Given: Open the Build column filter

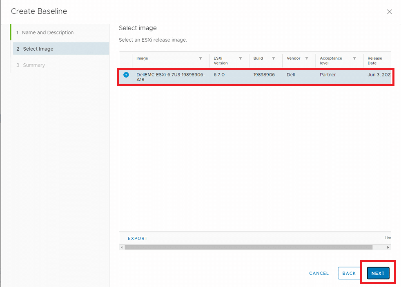Looking at the screenshot, I should click(274, 58).
